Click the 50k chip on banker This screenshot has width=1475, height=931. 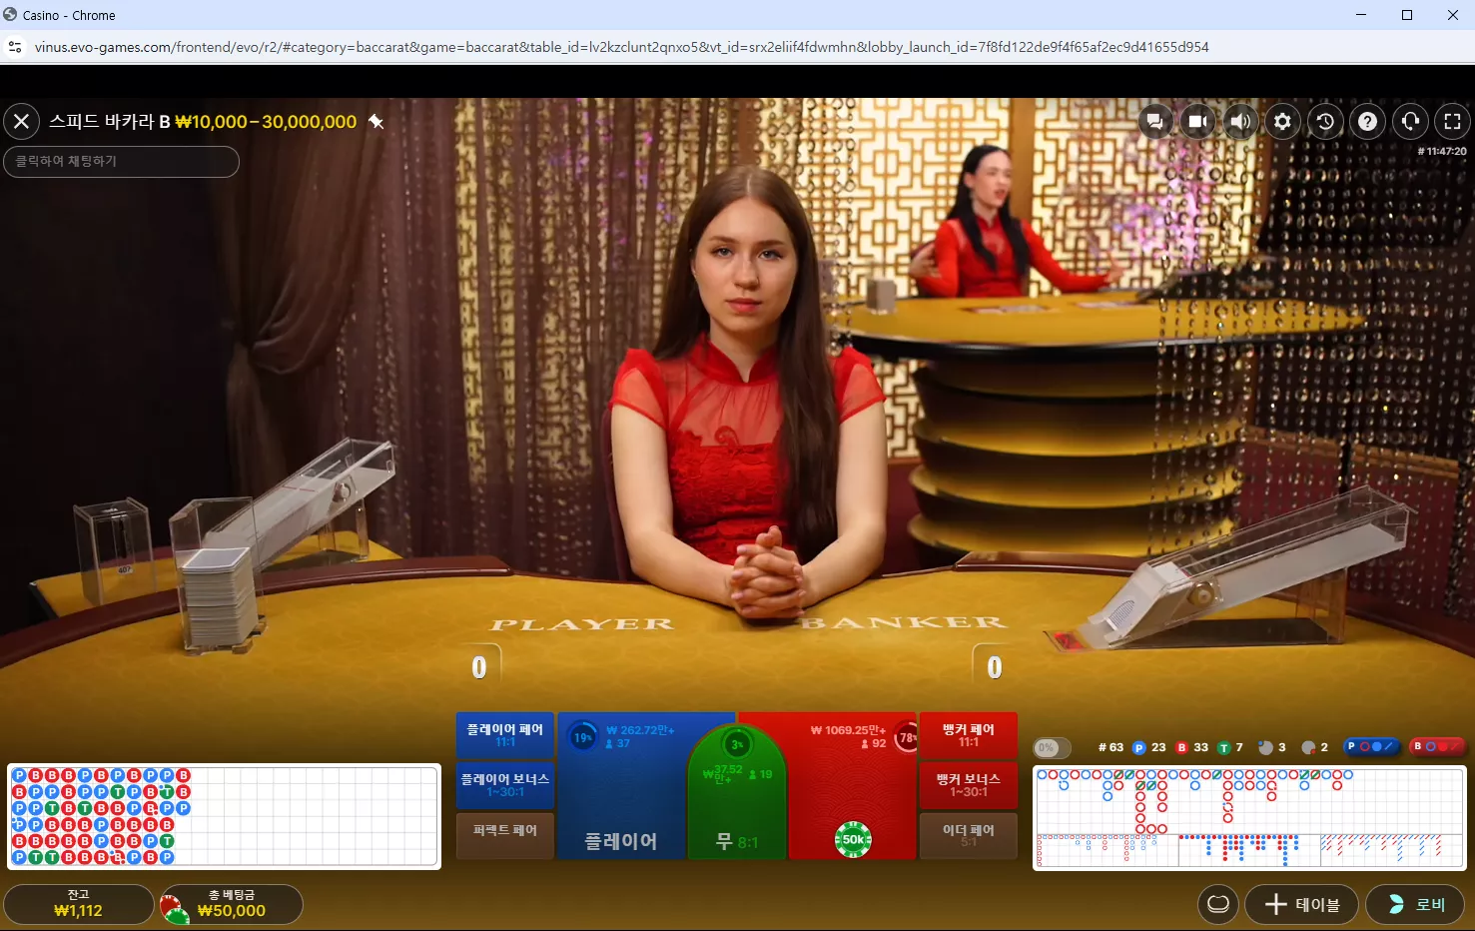pyautogui.click(x=853, y=840)
